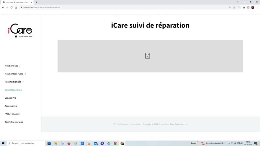Open the zoom magnifier in address bar

point(230,8)
